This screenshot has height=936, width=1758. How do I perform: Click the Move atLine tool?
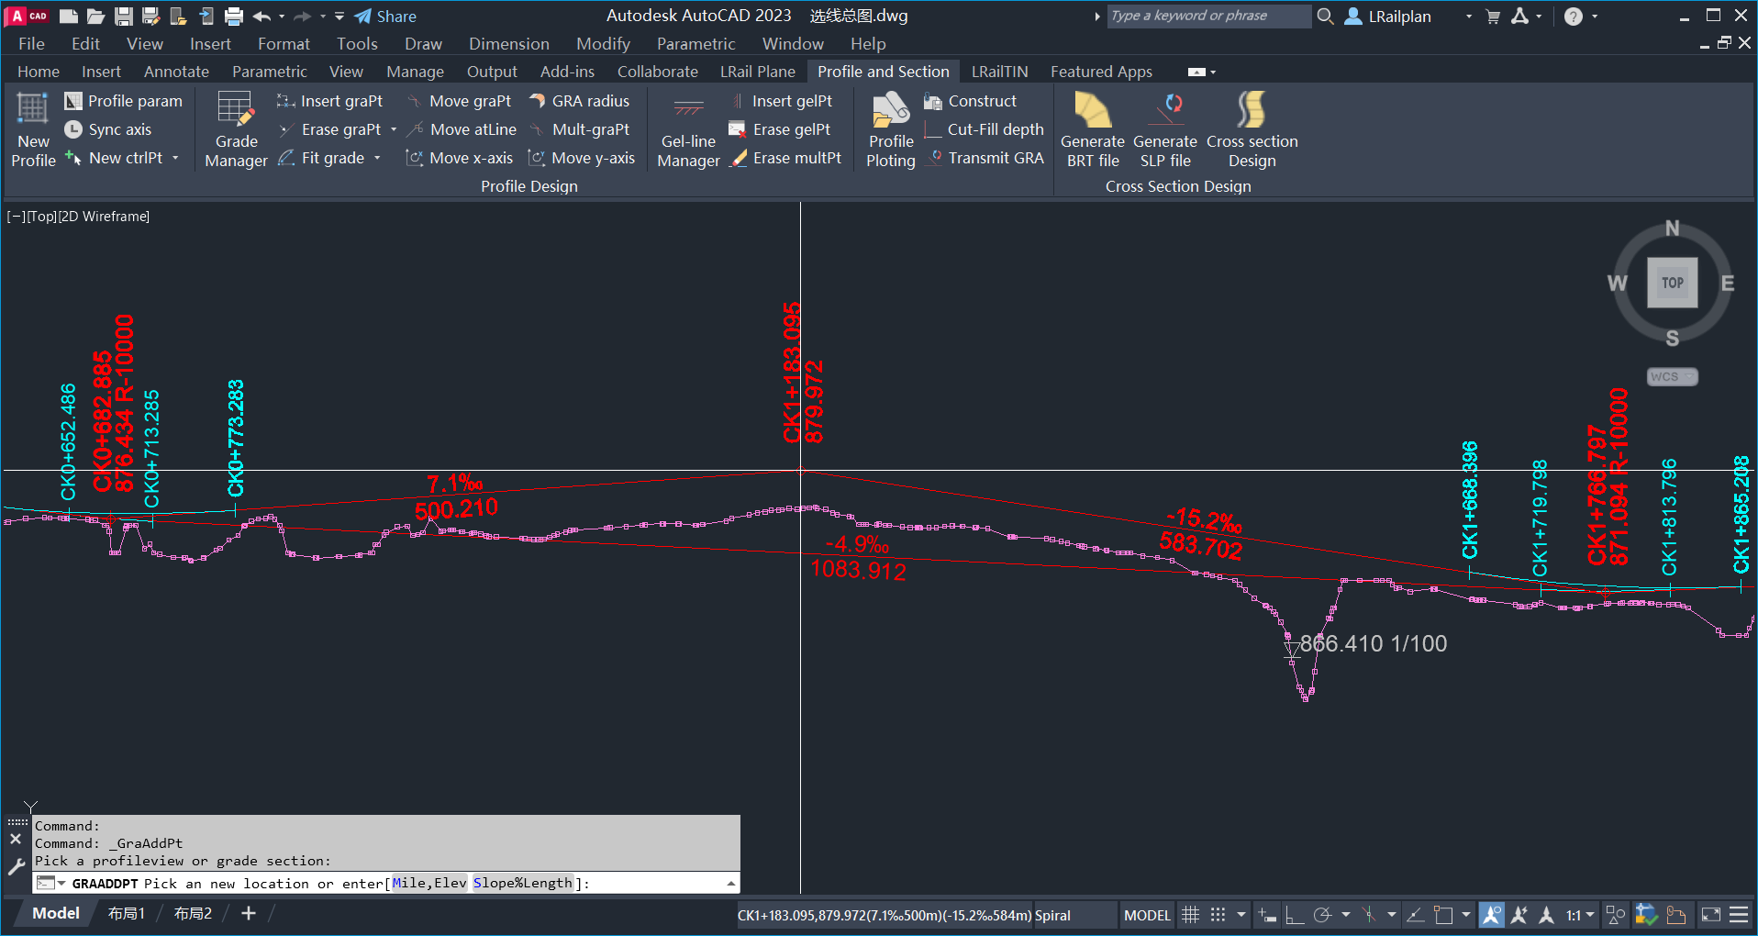coord(461,129)
